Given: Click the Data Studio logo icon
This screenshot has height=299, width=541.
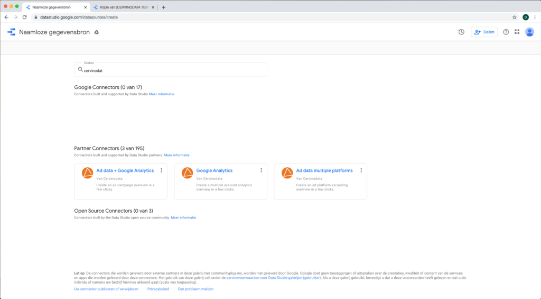Looking at the screenshot, I should (x=12, y=32).
